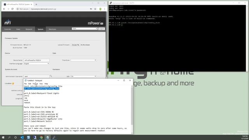This screenshot has height=140, width=249.
Task: Open the Notepad Help menu
Action: [x=46, y=84]
